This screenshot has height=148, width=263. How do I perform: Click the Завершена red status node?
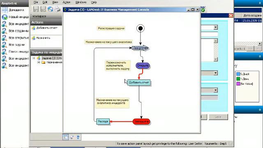pos(141,122)
